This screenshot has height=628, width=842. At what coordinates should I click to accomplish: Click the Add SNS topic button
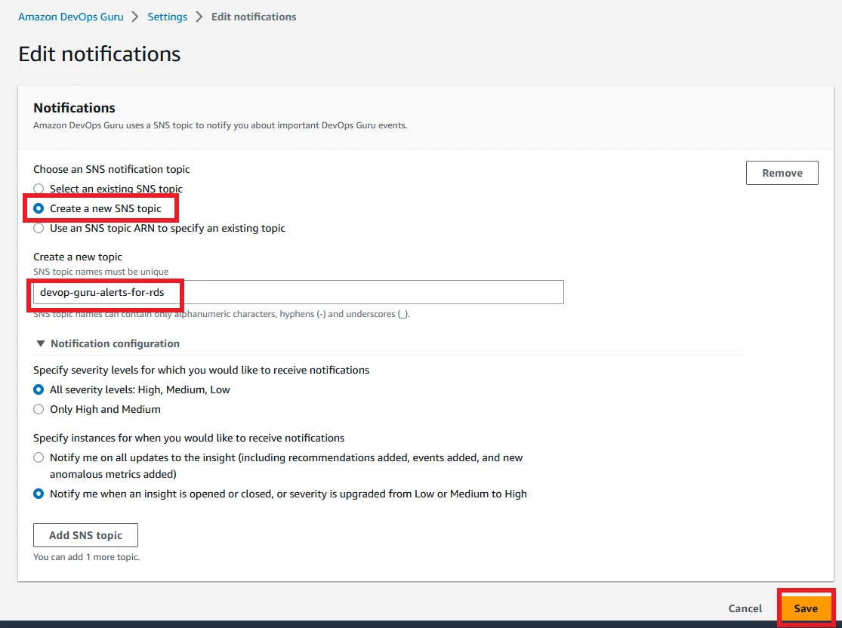tap(85, 535)
